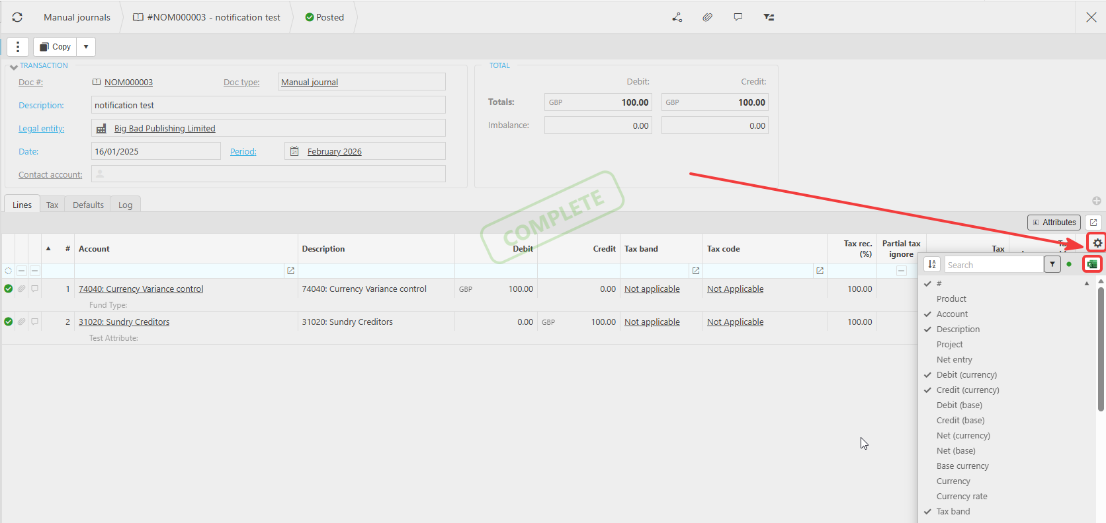Click the green dot indicator beside the filter
Viewport: 1106px width, 523px height.
(1069, 264)
